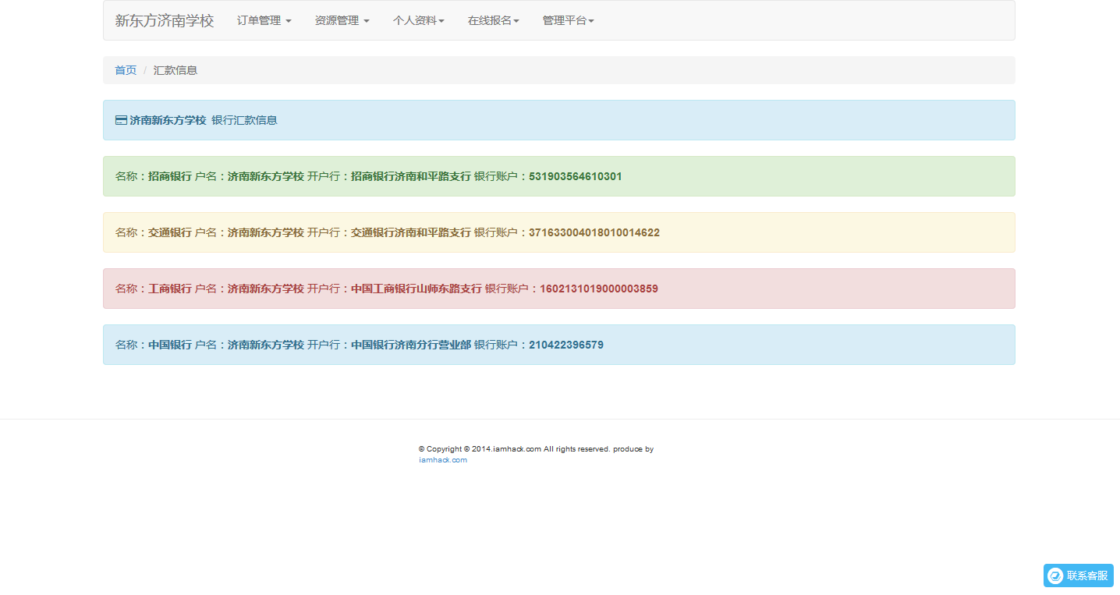The image size is (1120, 595).
Task: Click the 汇款信息 breadcrumb text
Action: 175,70
